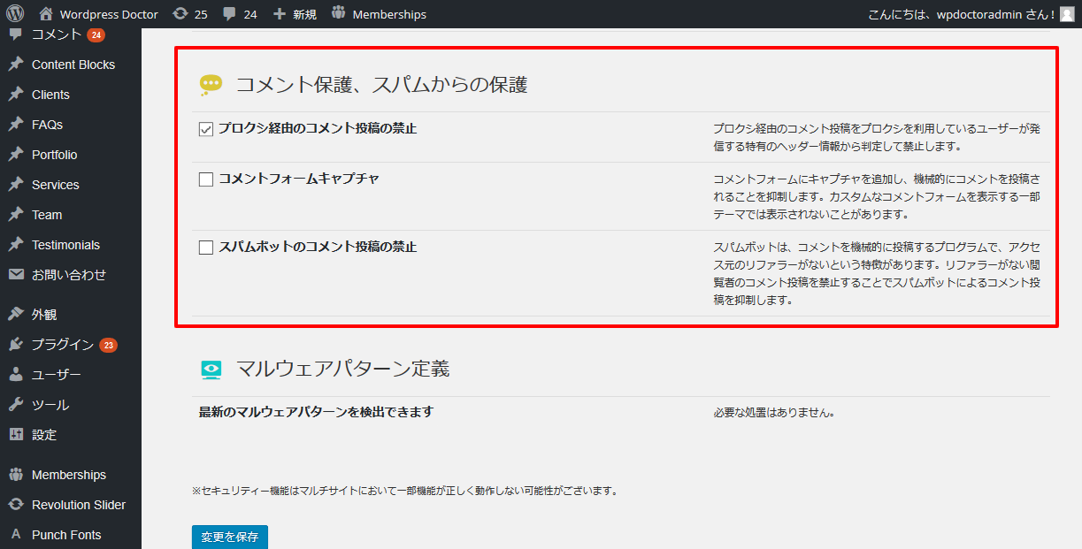Open the 設定 settings menu

click(x=44, y=435)
